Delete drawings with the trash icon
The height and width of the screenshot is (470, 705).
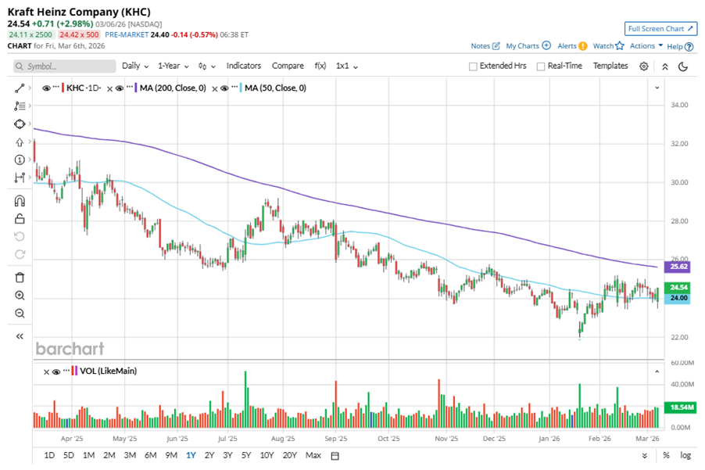[20, 278]
